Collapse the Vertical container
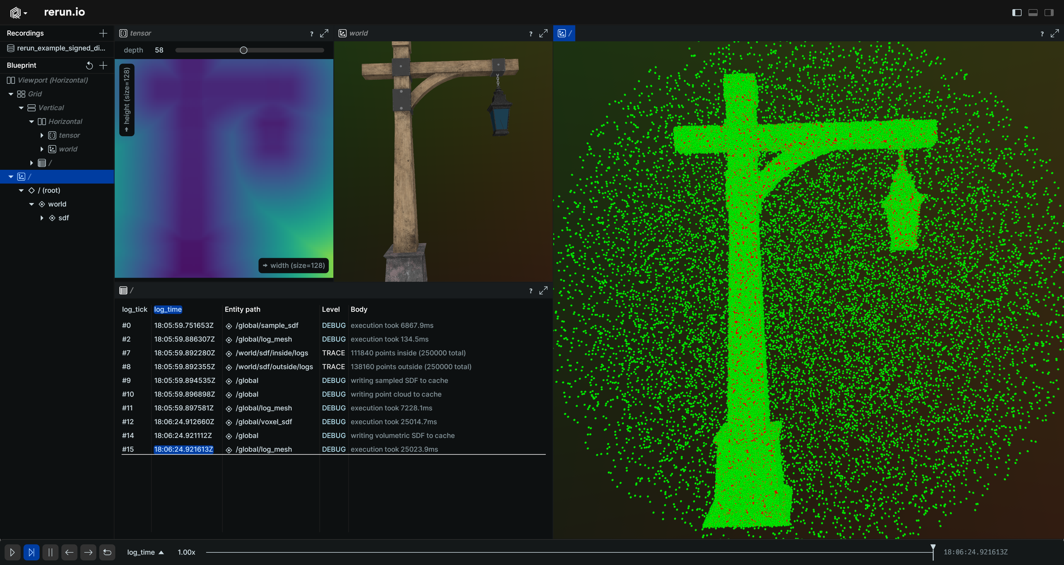 pyautogui.click(x=21, y=108)
